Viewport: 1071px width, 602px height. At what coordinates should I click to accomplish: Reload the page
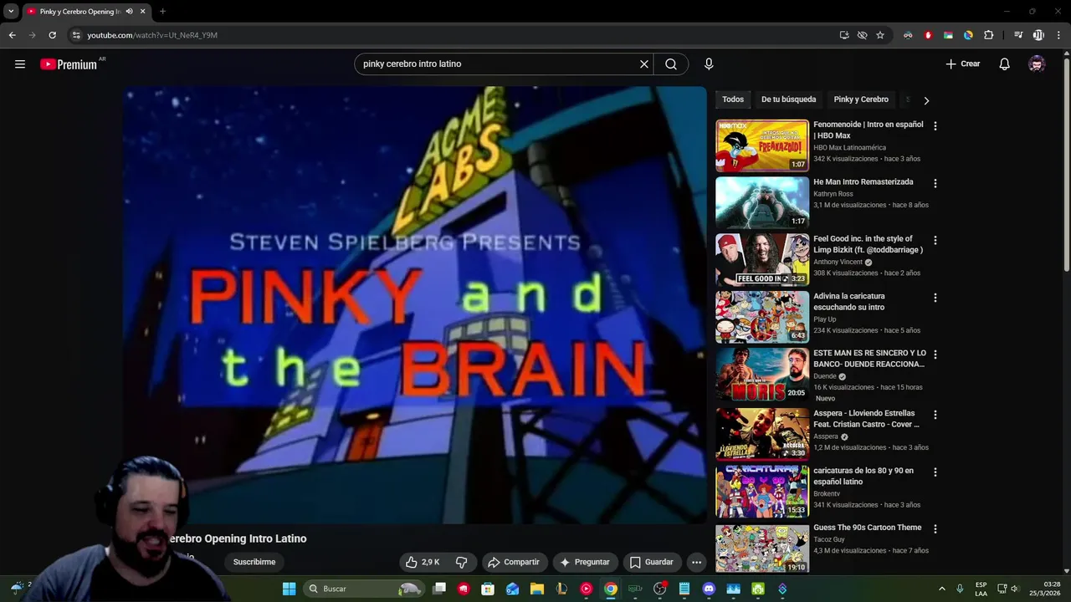pos(52,35)
